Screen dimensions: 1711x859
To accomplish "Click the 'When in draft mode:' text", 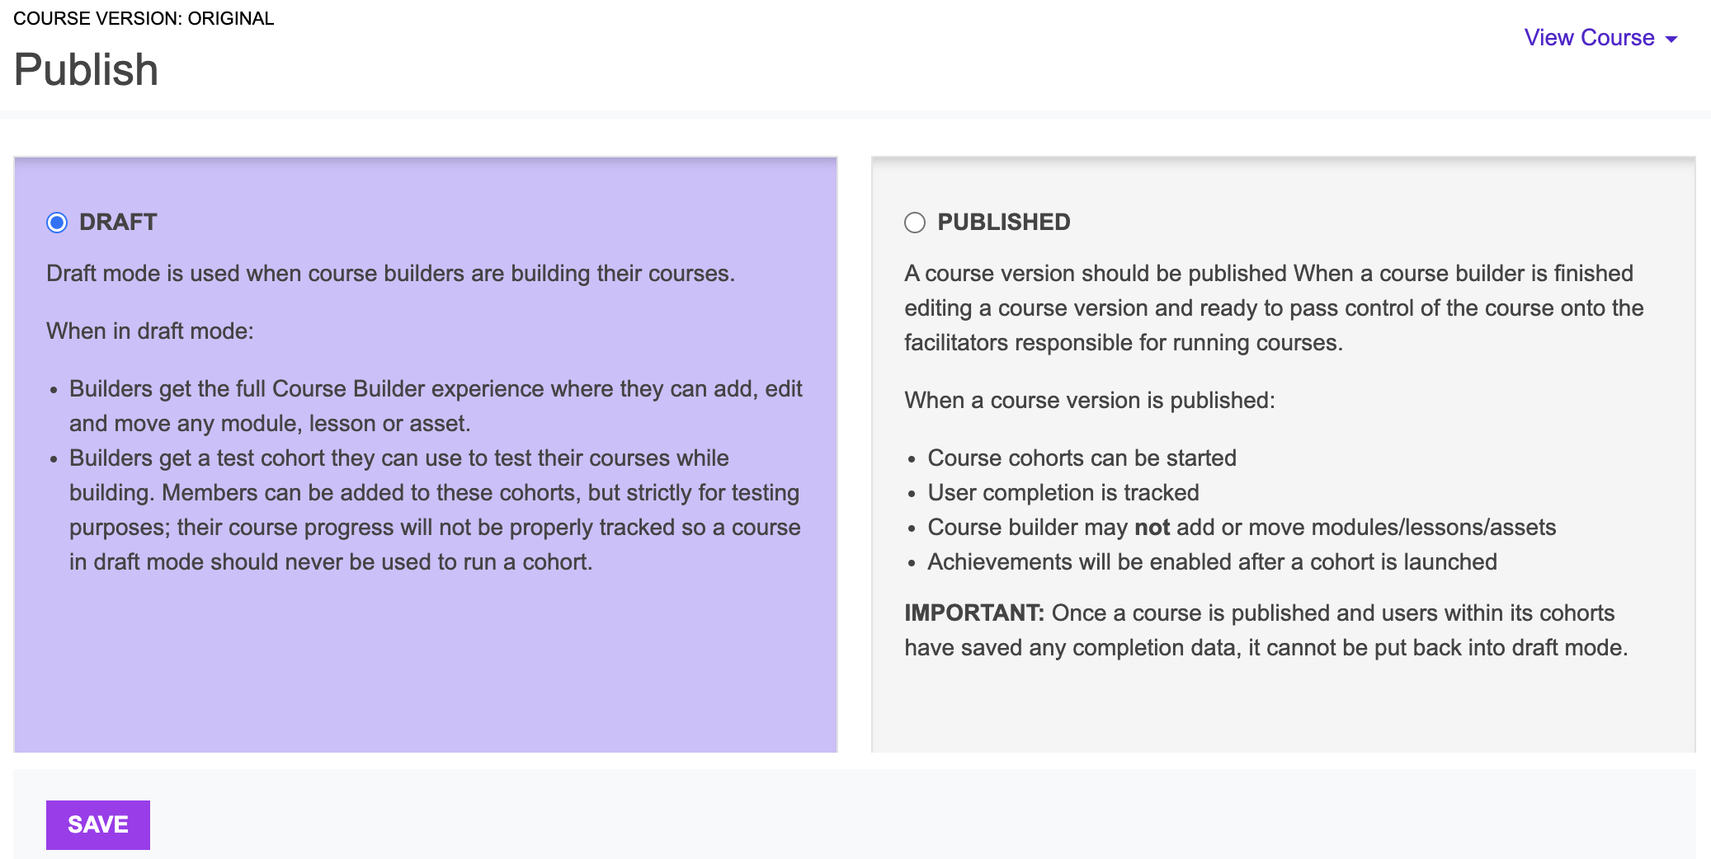I will (150, 331).
